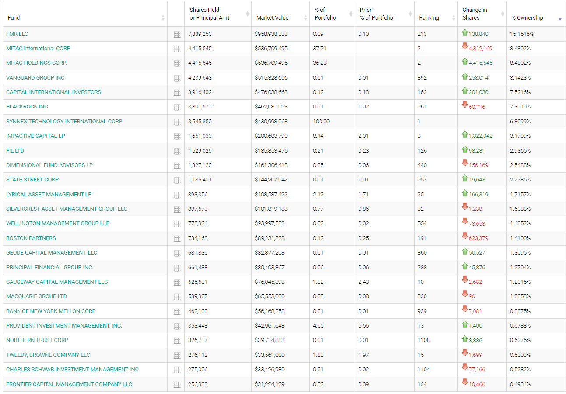The height and width of the screenshot is (394, 566).
Task: Open MACQUARIE GROUP LTD fund link
Action: tap(37, 296)
